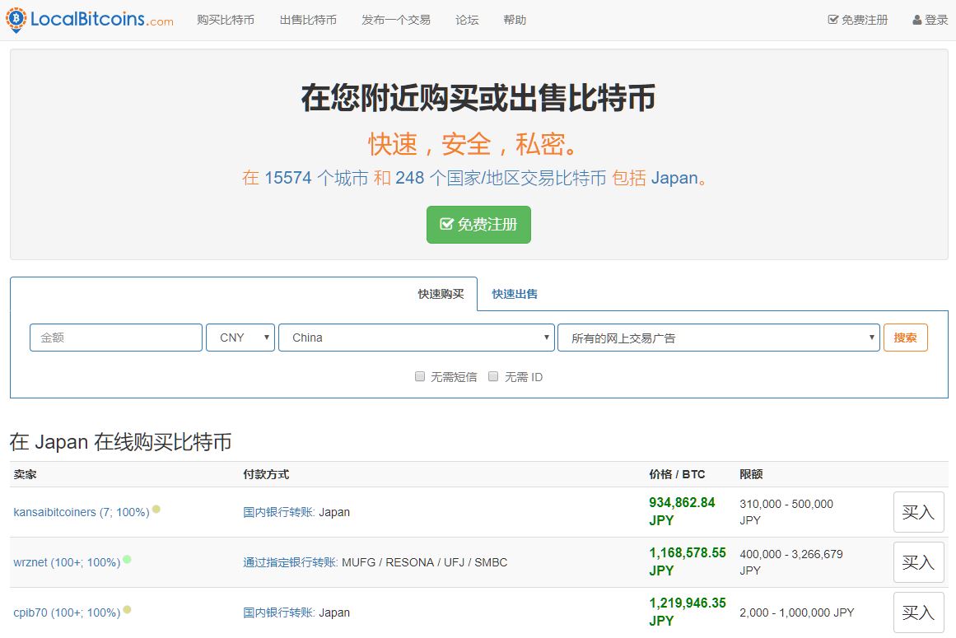Open the CNY currency dropdown
This screenshot has width=956, height=638.
coord(240,338)
